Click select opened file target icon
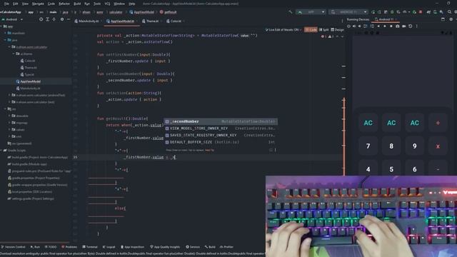Viewport: 457px width, 257px height. tap(41, 19)
